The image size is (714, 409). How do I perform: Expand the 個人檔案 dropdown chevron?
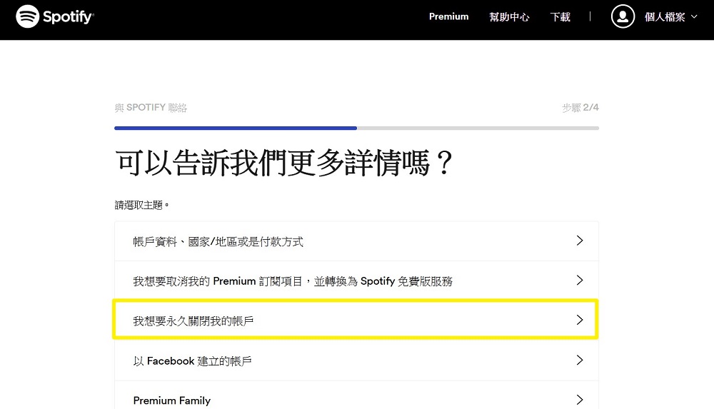coord(694,16)
